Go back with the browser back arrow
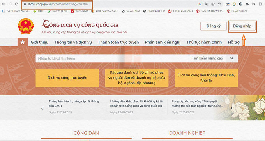This screenshot has height=141, width=265. click(x=4, y=4)
